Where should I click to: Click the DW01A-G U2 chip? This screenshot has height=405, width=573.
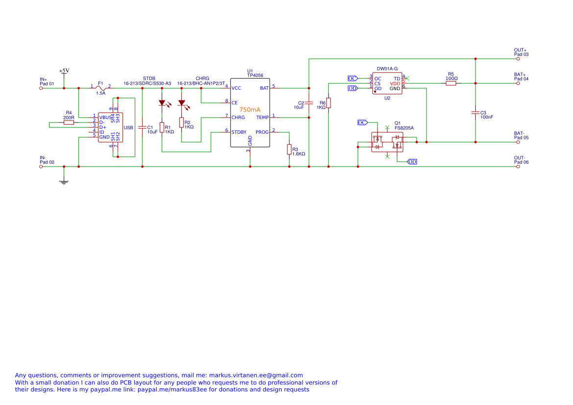[x=387, y=84]
